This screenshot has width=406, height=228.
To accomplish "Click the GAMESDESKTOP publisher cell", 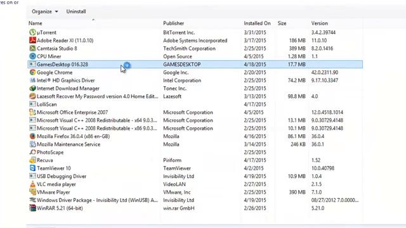I will click(x=182, y=65).
